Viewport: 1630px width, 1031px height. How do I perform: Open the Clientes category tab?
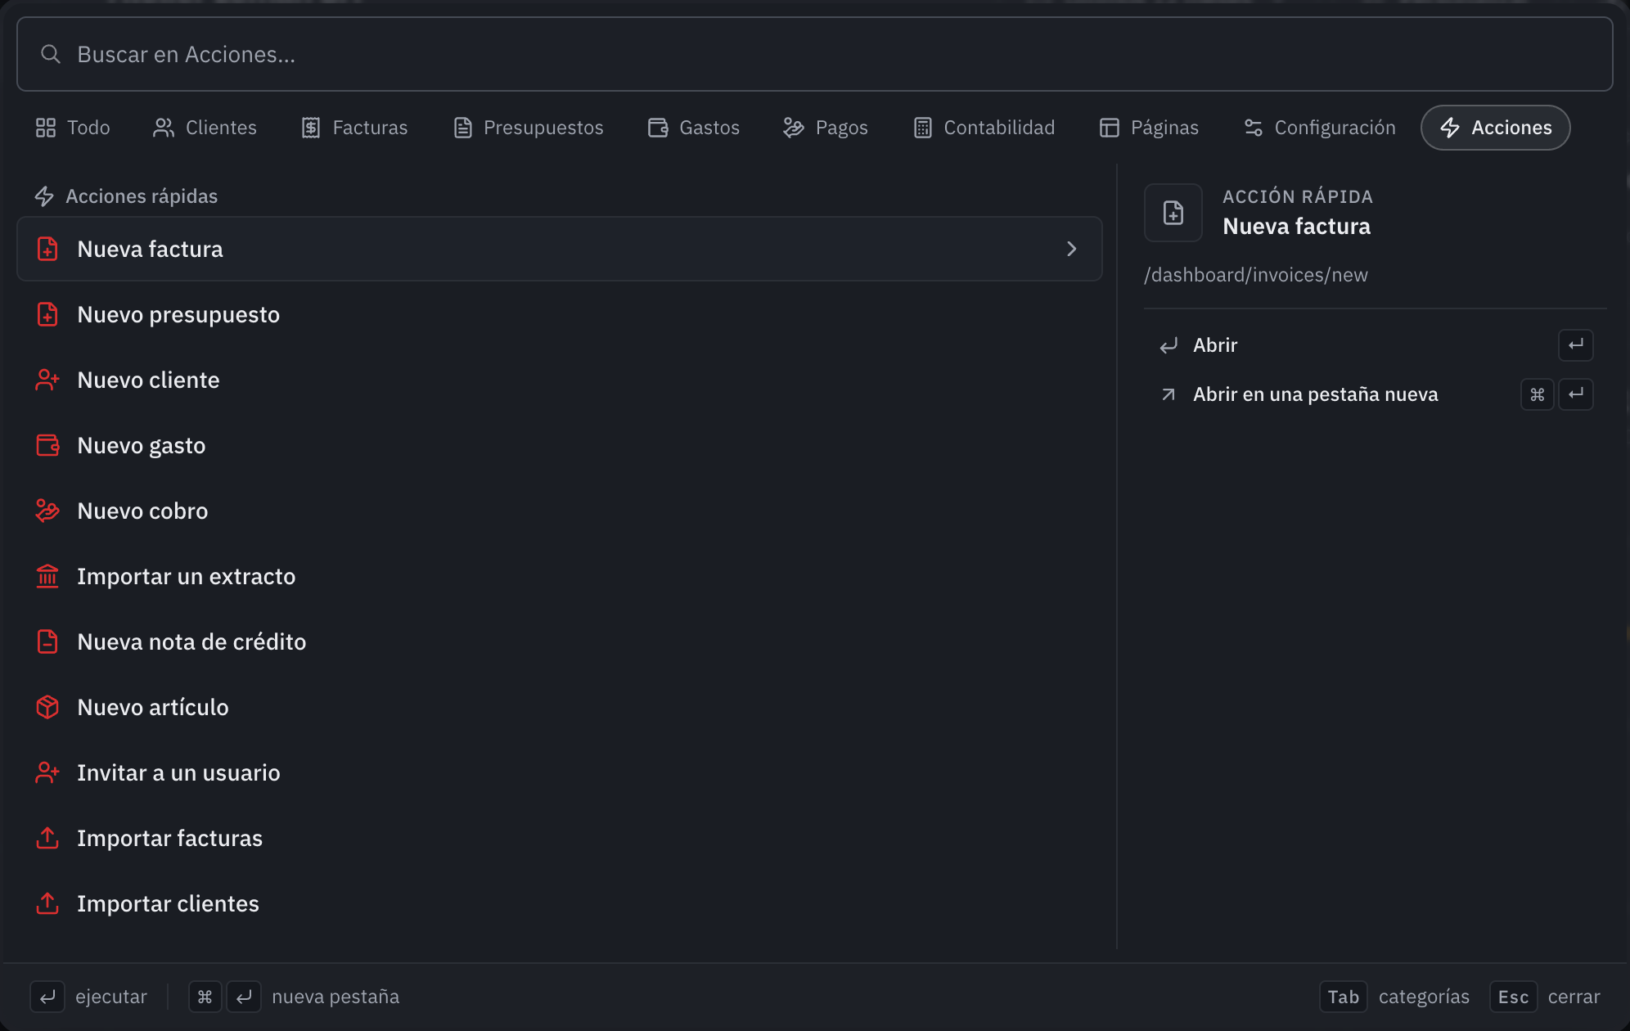205,128
